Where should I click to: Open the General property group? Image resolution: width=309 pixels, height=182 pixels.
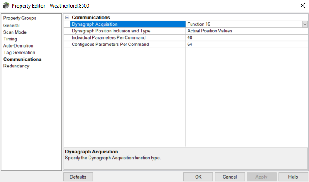tap(11, 25)
